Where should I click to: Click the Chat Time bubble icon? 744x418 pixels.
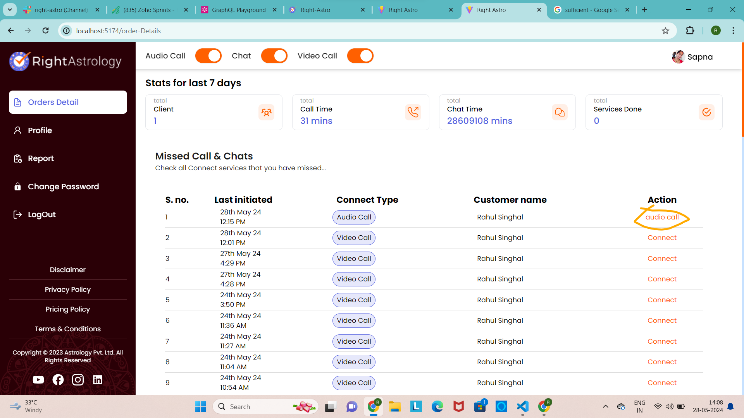[560, 112]
